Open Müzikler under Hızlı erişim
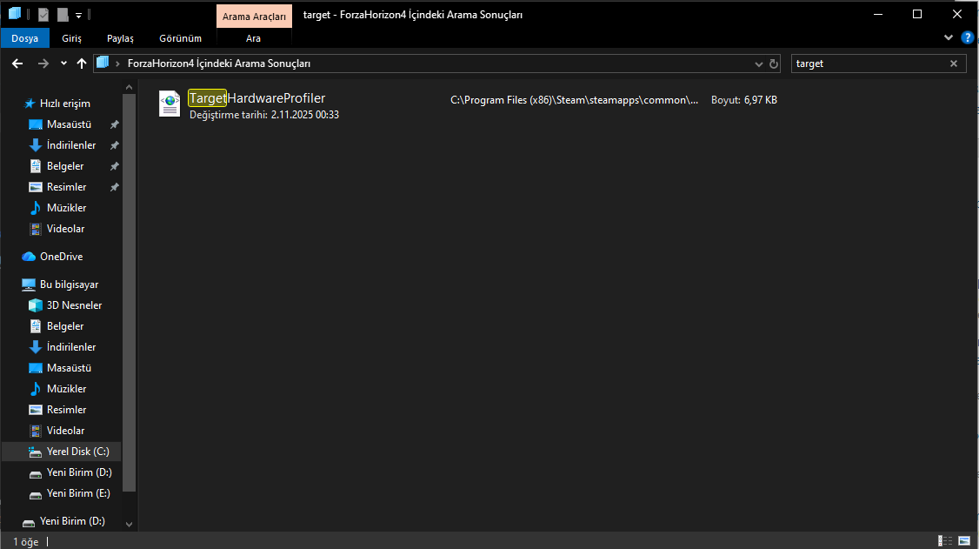Screen dimensions: 979x549 point(66,207)
